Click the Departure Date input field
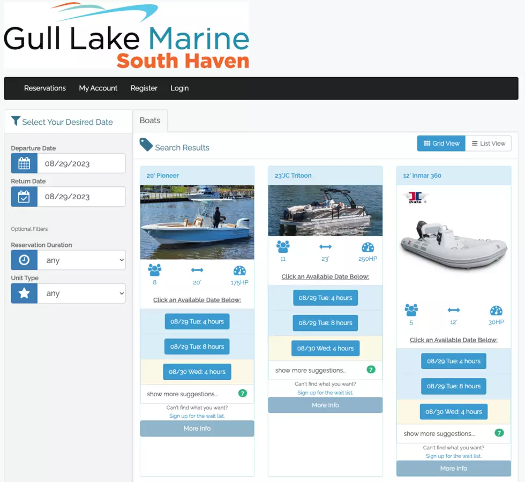Screen dimensions: 525x482 pyautogui.click(x=81, y=163)
